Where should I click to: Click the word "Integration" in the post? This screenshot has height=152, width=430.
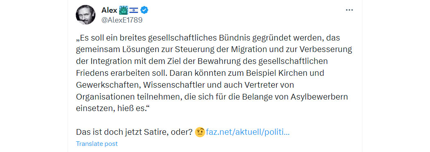pyautogui.click(x=109, y=61)
